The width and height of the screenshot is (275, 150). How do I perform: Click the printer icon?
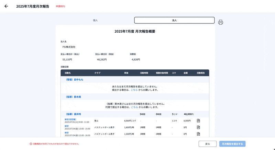click(221, 22)
